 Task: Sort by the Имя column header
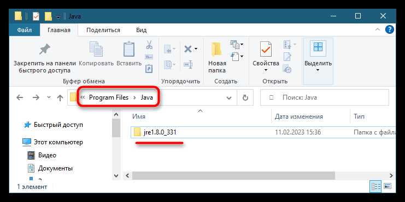click(x=139, y=117)
